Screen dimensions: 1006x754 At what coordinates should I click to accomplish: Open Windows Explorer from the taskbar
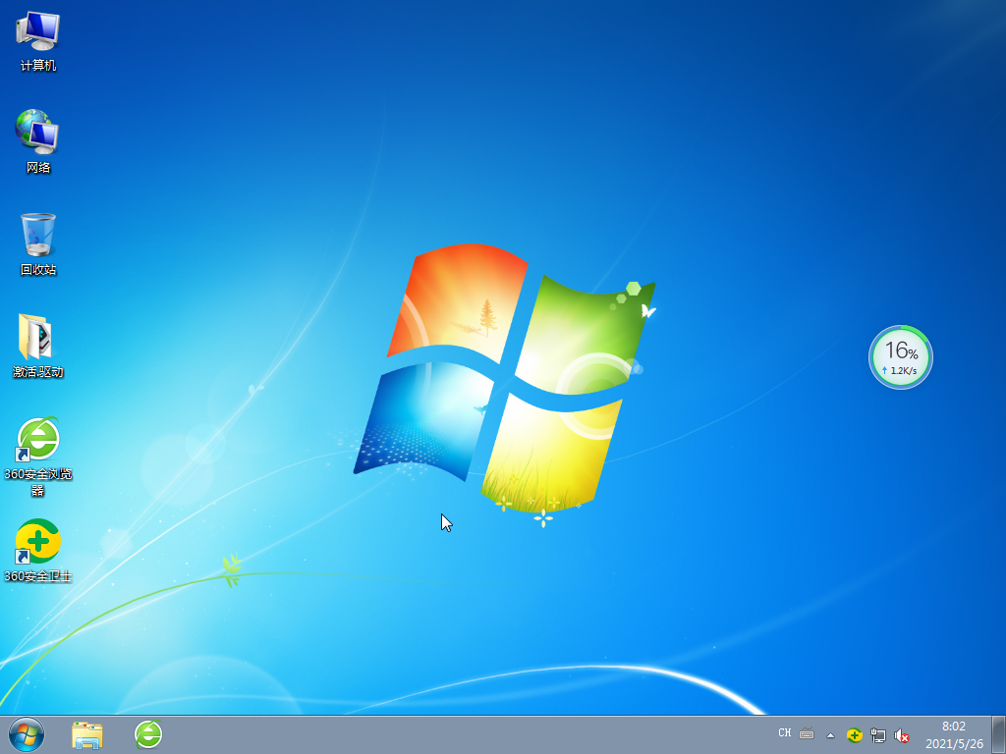click(x=86, y=733)
